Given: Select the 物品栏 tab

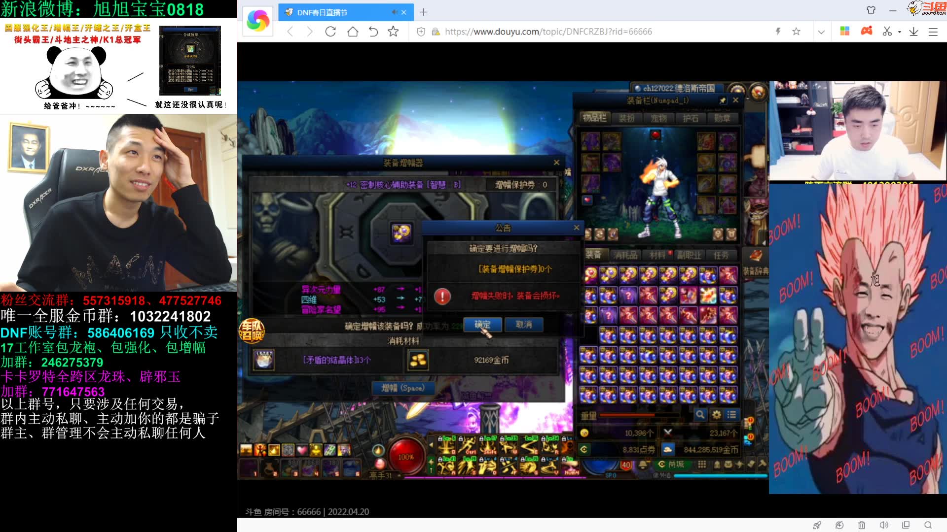Looking at the screenshot, I should point(595,118).
